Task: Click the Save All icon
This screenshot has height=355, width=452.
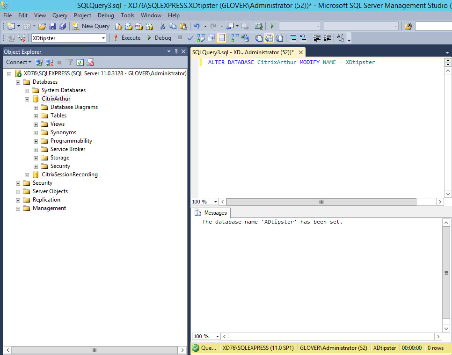Action: click(x=63, y=26)
